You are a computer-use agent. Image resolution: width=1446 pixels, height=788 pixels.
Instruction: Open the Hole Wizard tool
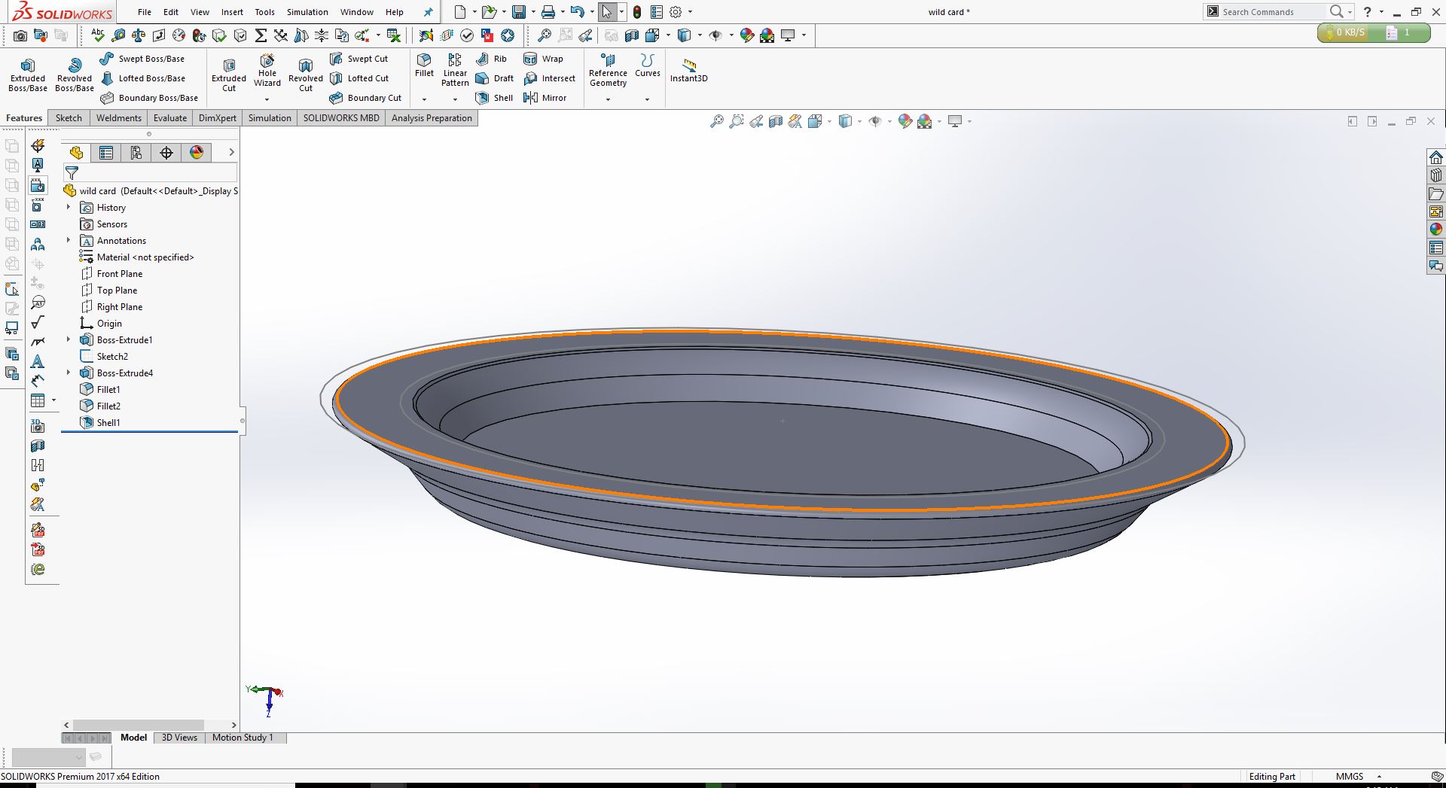coord(267,71)
